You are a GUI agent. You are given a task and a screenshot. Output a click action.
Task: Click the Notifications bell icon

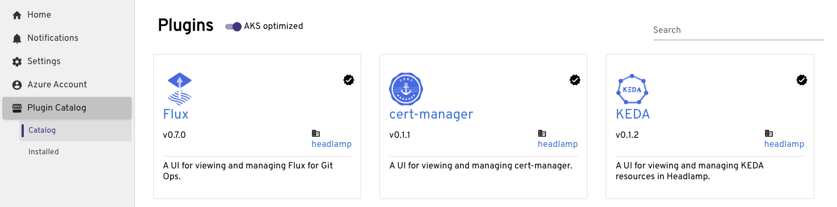[17, 38]
